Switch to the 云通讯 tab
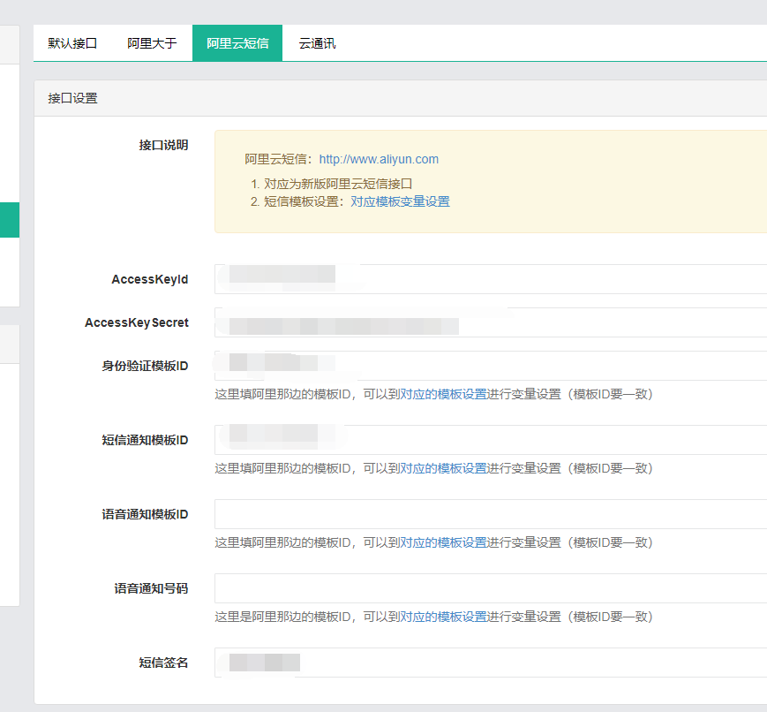Screen dimensions: 767x712 click(x=317, y=43)
